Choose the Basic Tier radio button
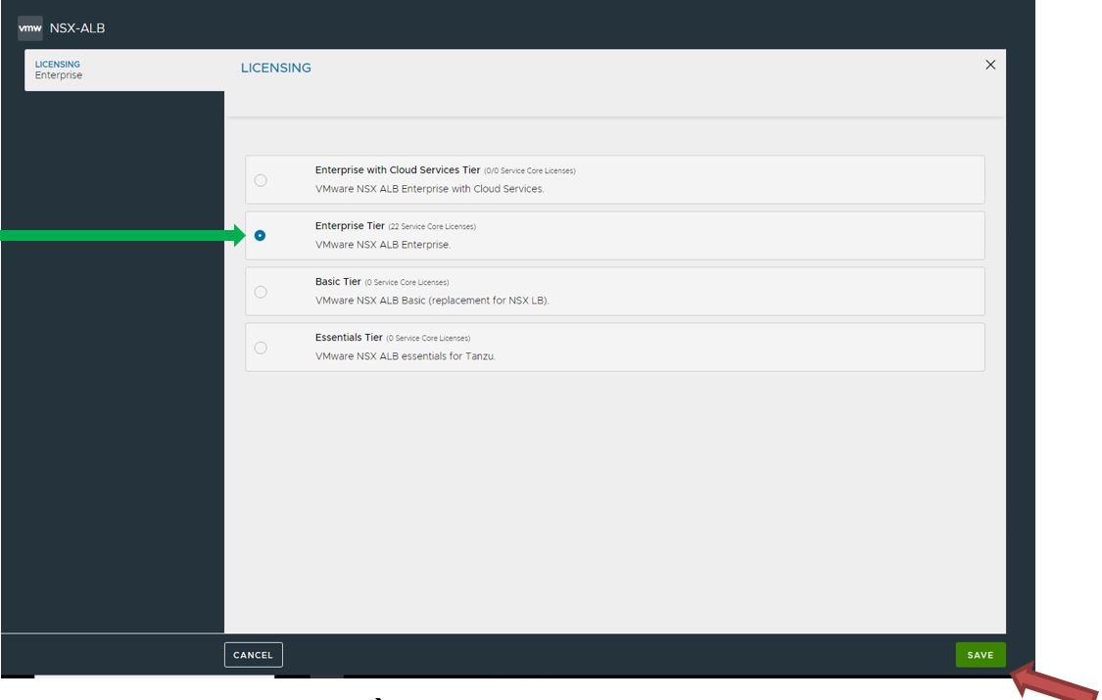The width and height of the screenshot is (1102, 700). pos(261,292)
